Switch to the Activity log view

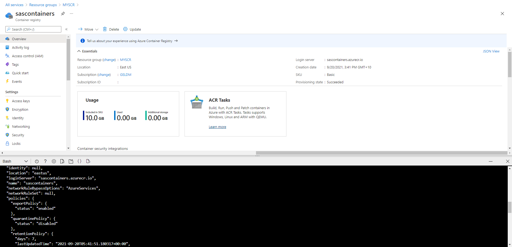point(20,47)
